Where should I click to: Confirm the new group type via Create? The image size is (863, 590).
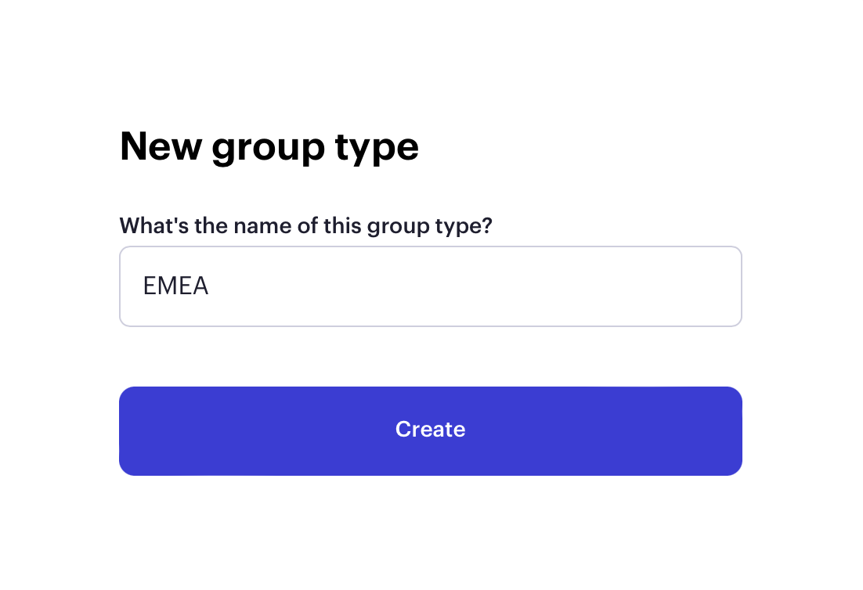point(431,431)
